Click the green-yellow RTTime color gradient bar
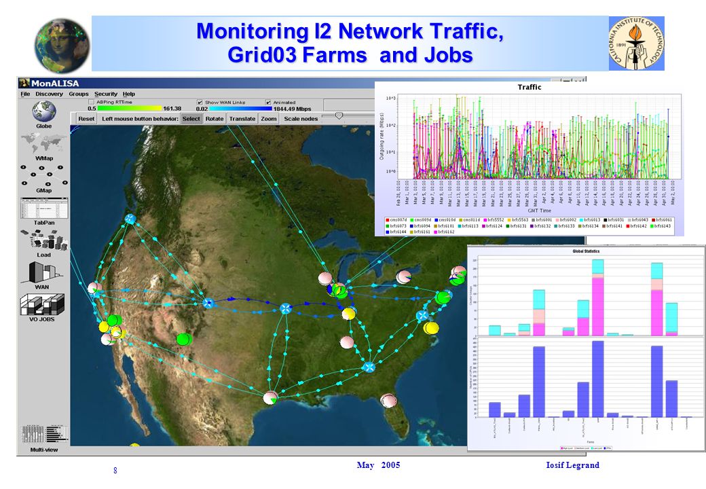 pos(130,109)
